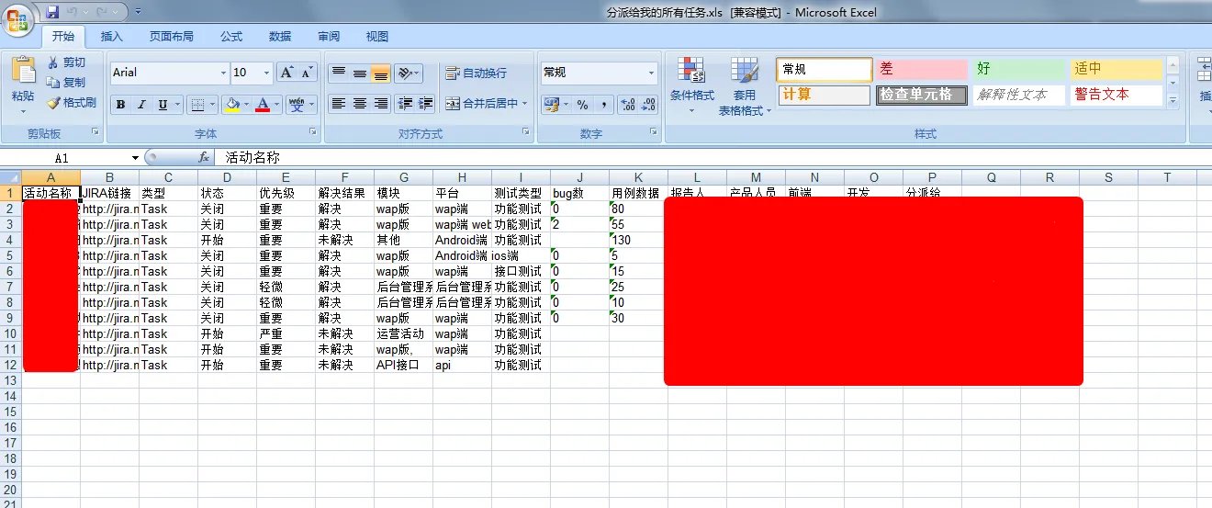Click the save icon in quick access toolbar
The width and height of the screenshot is (1212, 508).
(x=52, y=12)
